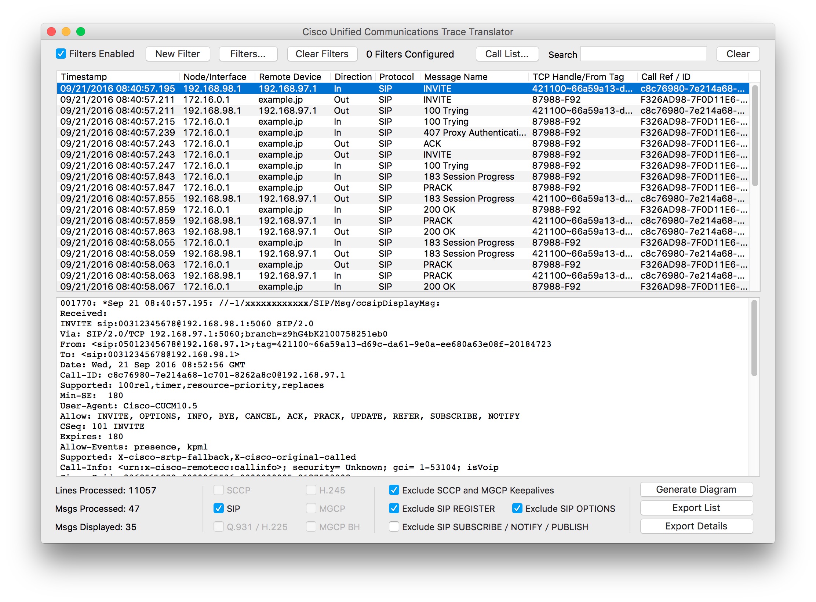Toggle the SCCP protocol checkbox
816x602 pixels.
219,490
